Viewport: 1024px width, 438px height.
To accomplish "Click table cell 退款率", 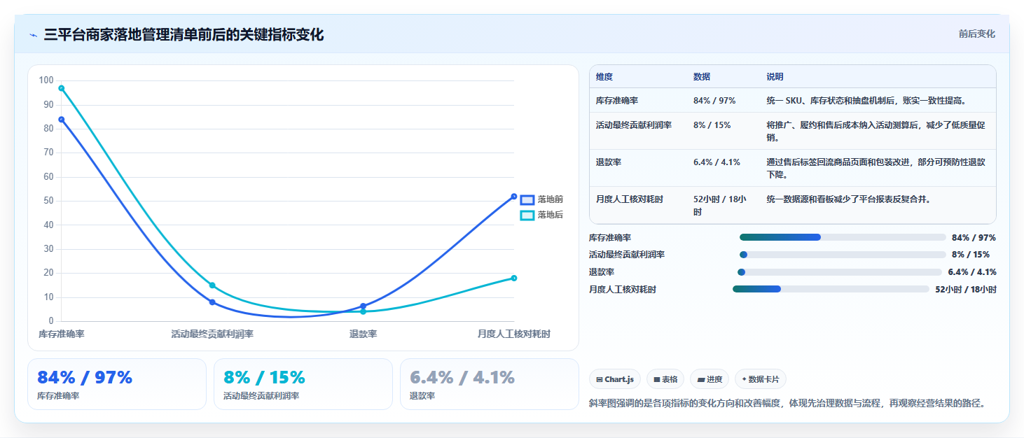I will click(609, 162).
